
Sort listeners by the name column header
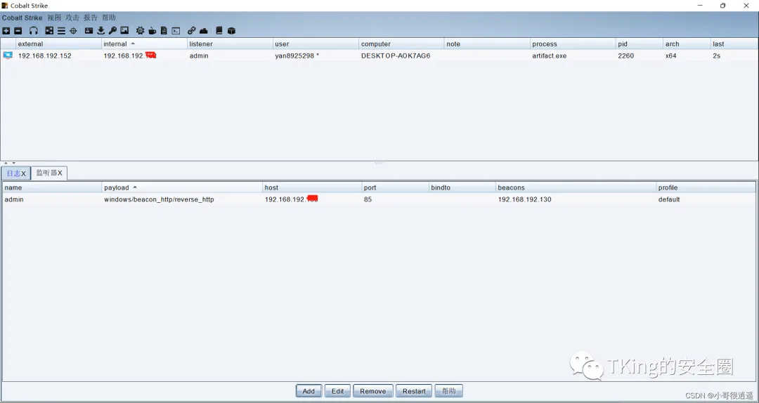[52, 187]
